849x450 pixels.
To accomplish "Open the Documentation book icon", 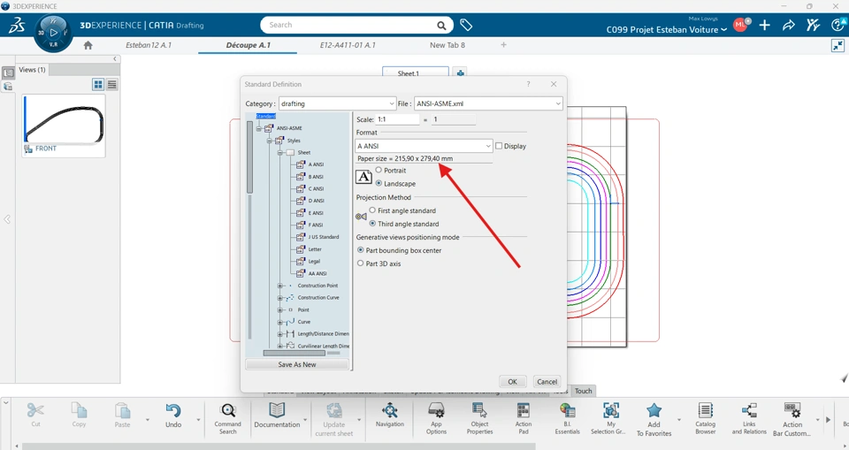I will pyautogui.click(x=277, y=410).
